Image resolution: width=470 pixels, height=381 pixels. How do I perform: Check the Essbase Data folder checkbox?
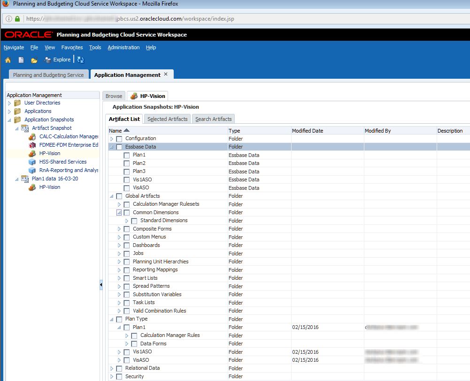pyautogui.click(x=119, y=147)
